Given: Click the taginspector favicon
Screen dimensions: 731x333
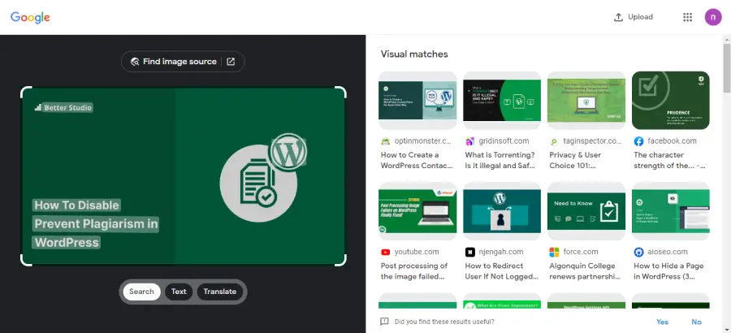Looking at the screenshot, I should pyautogui.click(x=554, y=141).
